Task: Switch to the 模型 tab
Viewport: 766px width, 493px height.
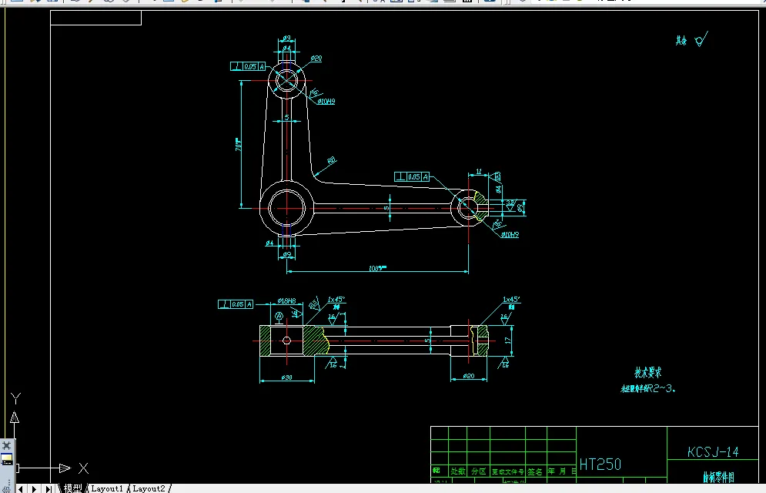Action: click(x=73, y=488)
